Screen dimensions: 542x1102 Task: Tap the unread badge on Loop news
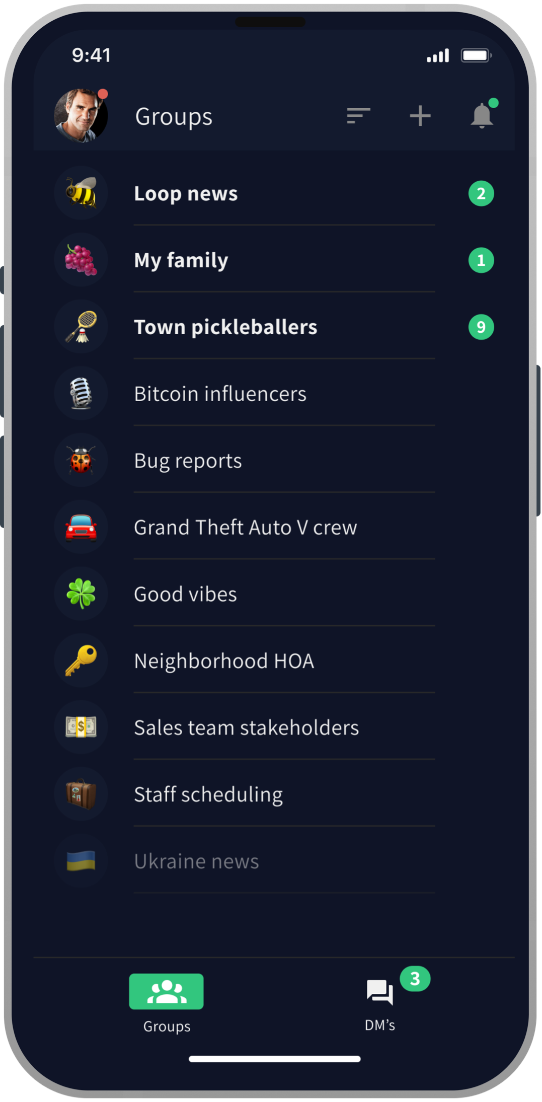[x=481, y=193]
